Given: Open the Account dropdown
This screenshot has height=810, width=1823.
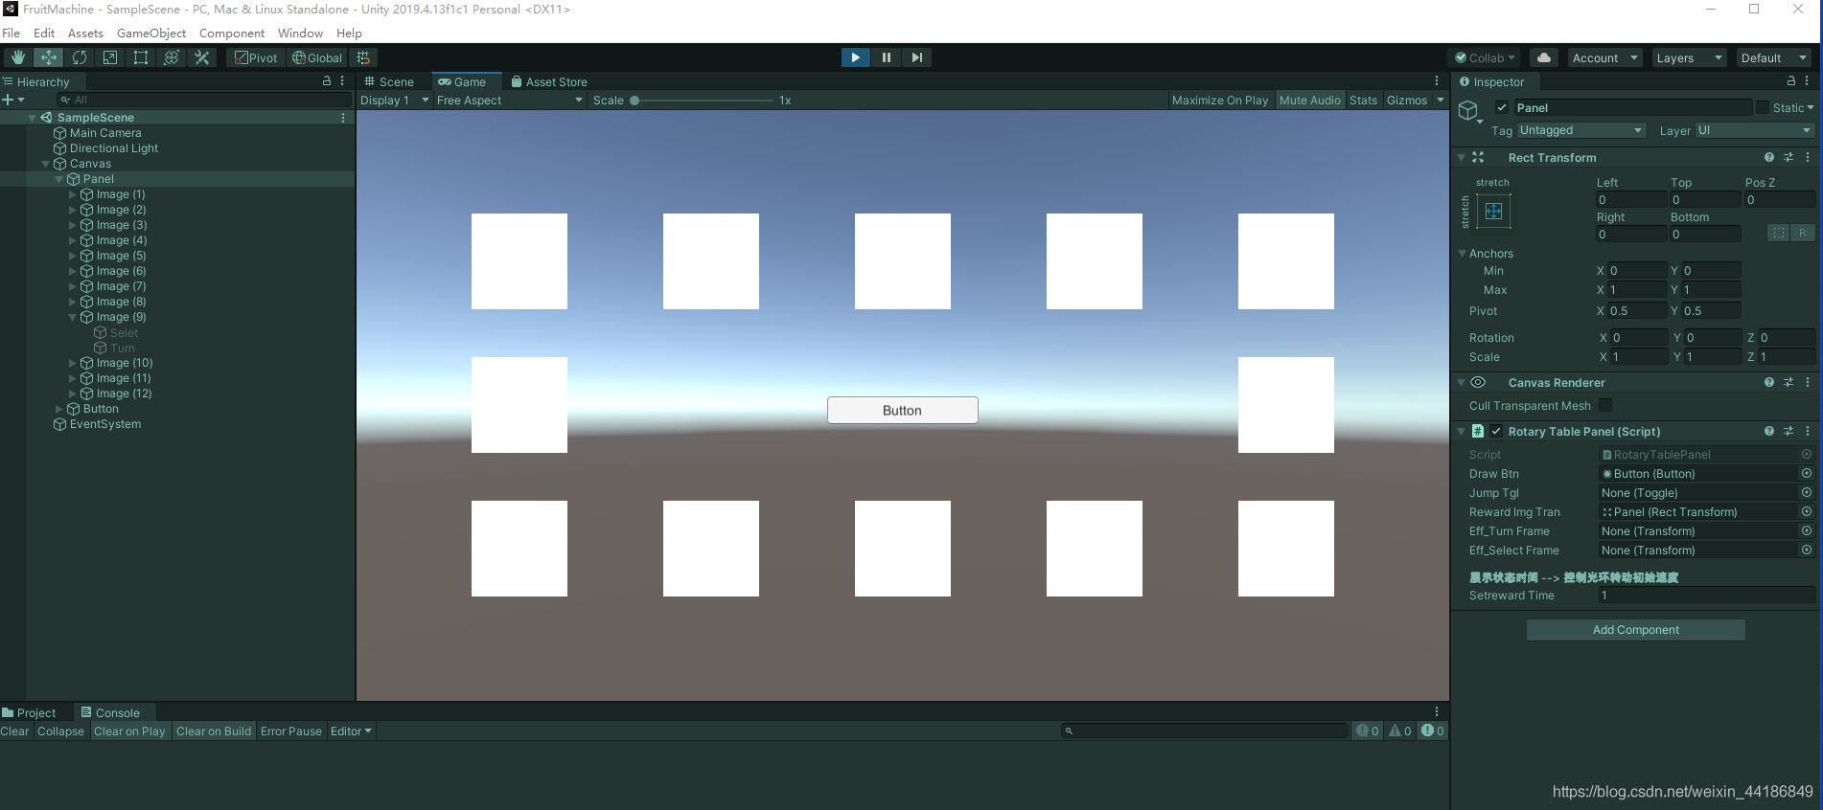Looking at the screenshot, I should coord(1604,57).
